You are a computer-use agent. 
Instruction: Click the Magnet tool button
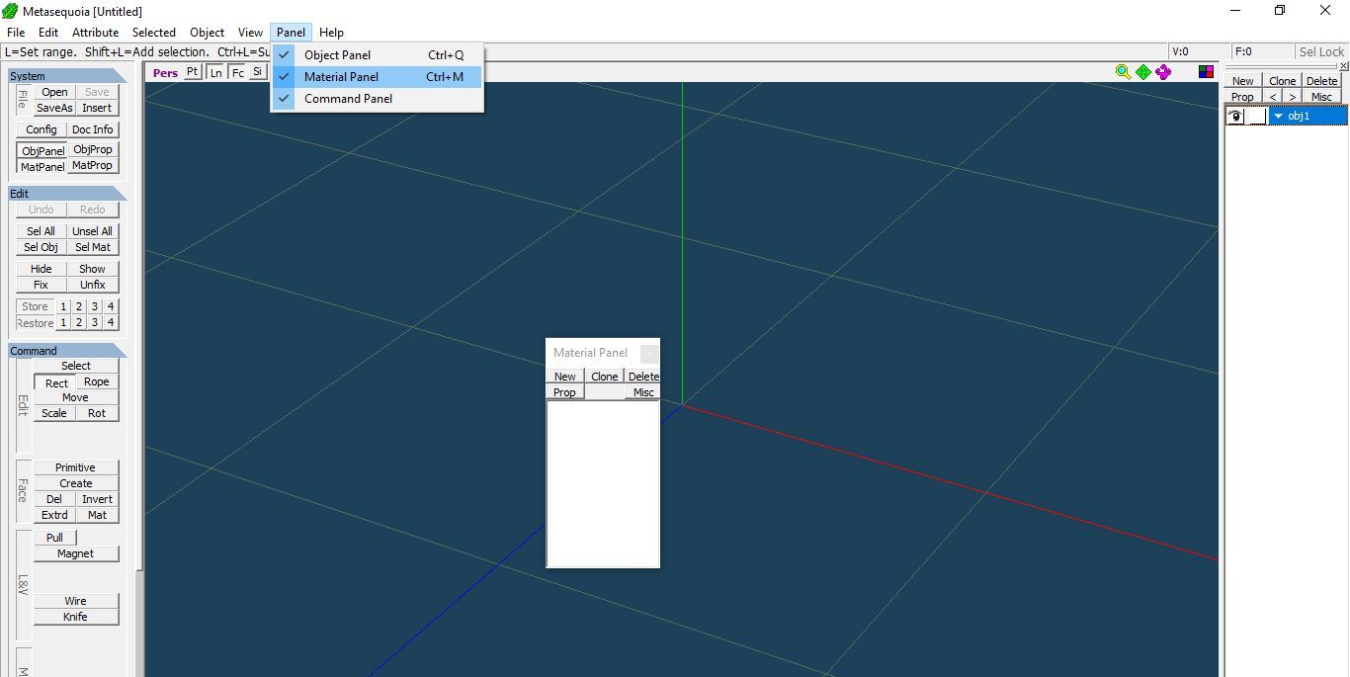[x=75, y=553]
